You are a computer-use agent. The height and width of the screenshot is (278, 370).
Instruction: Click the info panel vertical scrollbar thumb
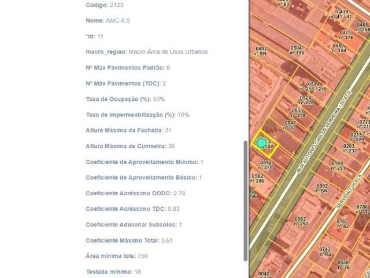pyautogui.click(x=246, y=201)
